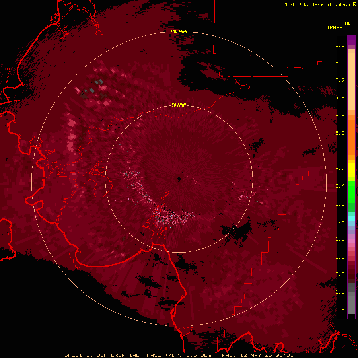Select the 4.2 value on color scale
The width and height of the screenshot is (358, 358).
coord(340,169)
